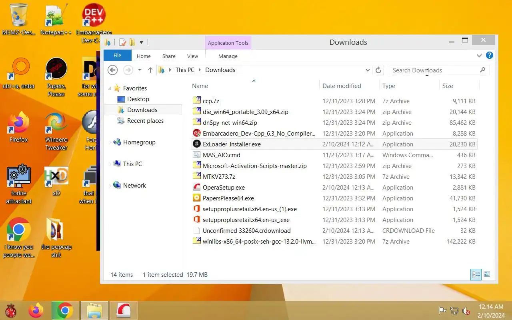The width and height of the screenshot is (512, 320).
Task: Go up one level with Up arrow
Action: pyautogui.click(x=150, y=70)
